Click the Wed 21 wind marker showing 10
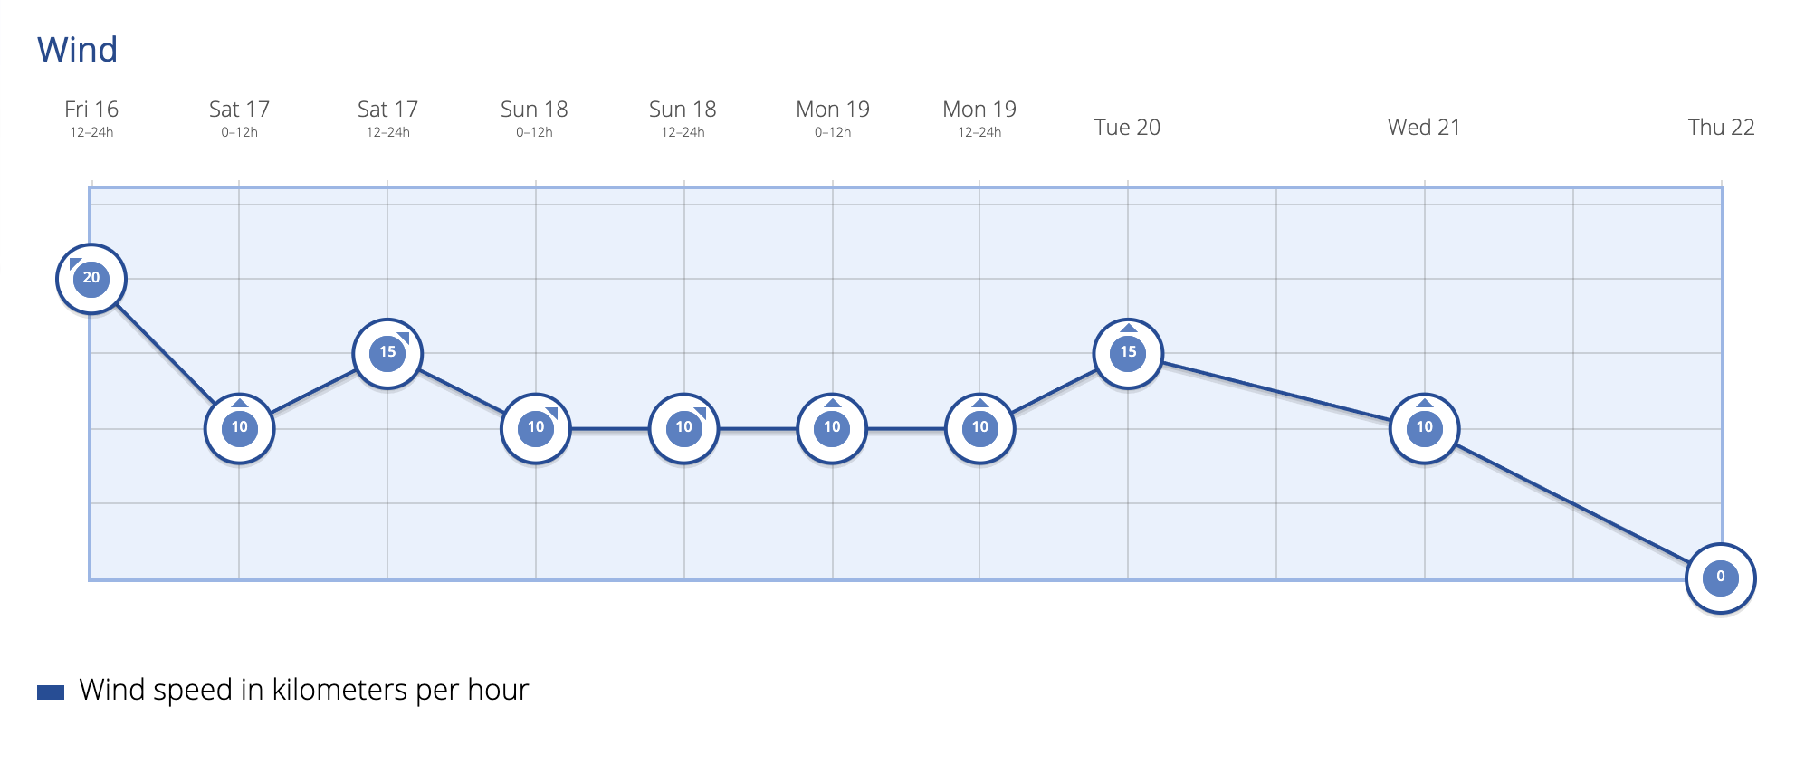 pos(1425,428)
